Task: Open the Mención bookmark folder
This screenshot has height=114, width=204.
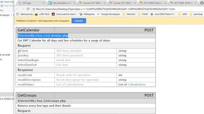Action: pyautogui.click(x=129, y=14)
